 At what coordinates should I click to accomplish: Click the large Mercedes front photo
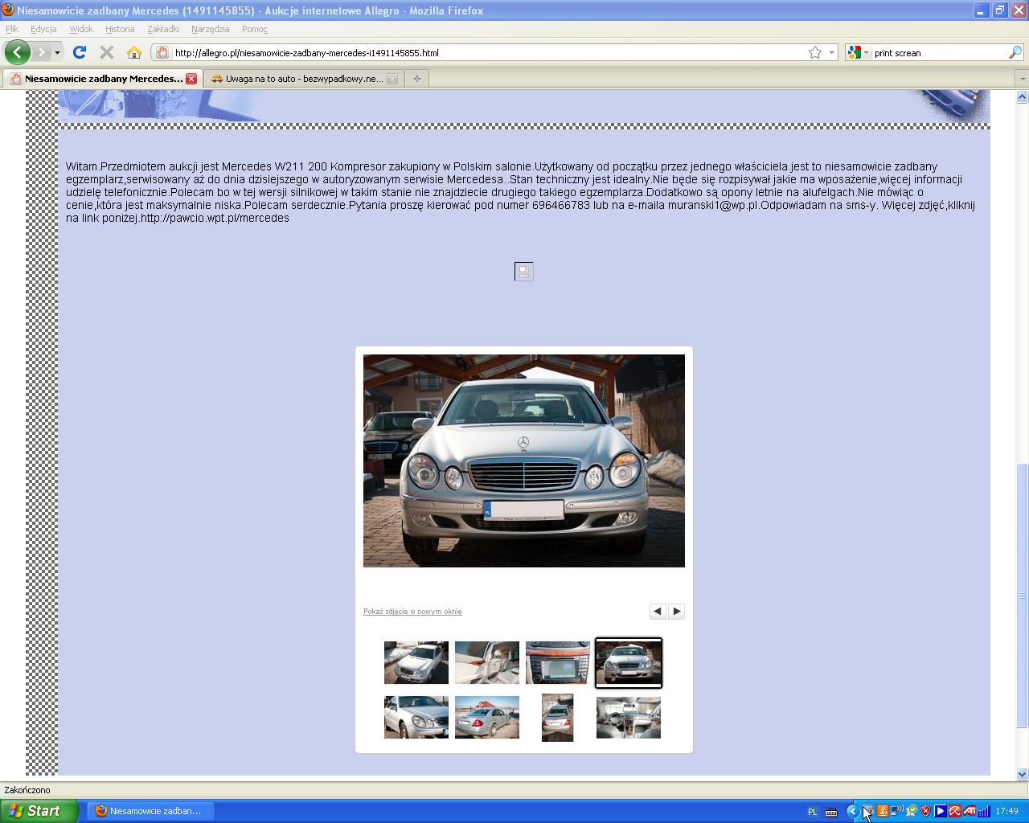coord(524,461)
